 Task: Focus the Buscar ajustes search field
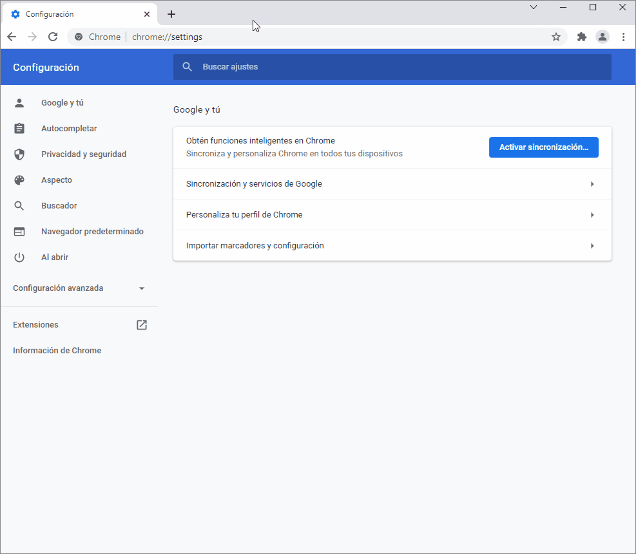pos(392,67)
